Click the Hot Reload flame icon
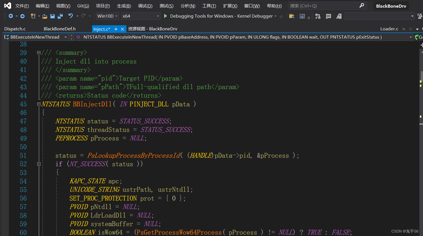Screen dimensions: 423x236 (281, 16)
